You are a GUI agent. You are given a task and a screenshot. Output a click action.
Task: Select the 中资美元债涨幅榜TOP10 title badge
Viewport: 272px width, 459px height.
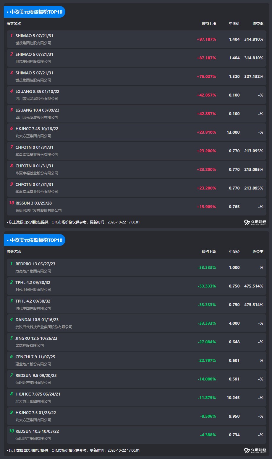click(x=35, y=12)
